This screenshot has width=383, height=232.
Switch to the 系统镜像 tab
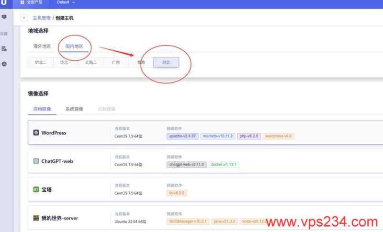[74, 109]
